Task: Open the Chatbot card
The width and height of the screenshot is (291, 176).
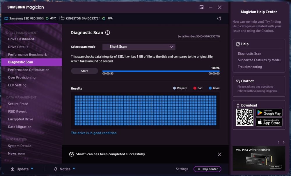Action: 259,86
